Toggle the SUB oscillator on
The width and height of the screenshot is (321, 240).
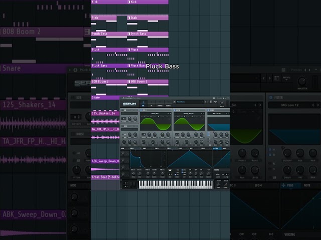click(122, 110)
